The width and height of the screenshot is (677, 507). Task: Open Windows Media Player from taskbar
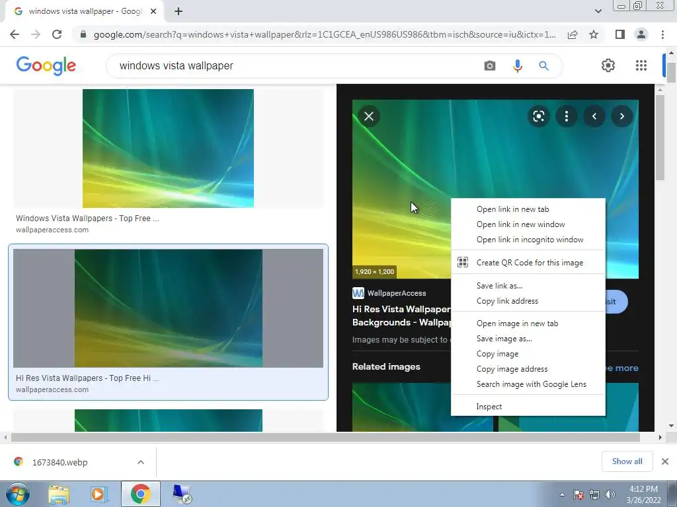coord(99,494)
